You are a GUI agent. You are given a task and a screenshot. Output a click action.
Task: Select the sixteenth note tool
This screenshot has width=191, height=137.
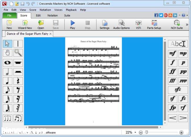pos(8,99)
